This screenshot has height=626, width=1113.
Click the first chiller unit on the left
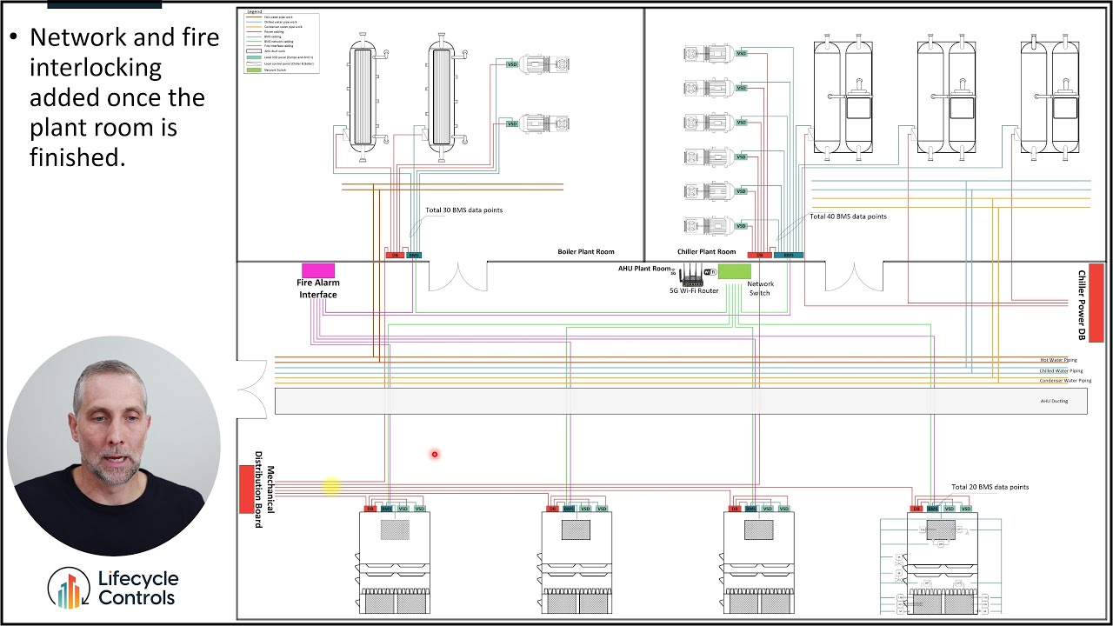pos(843,97)
